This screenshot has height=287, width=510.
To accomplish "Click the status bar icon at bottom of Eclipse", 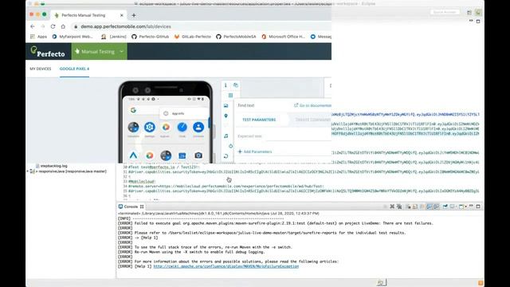I will (381, 282).
